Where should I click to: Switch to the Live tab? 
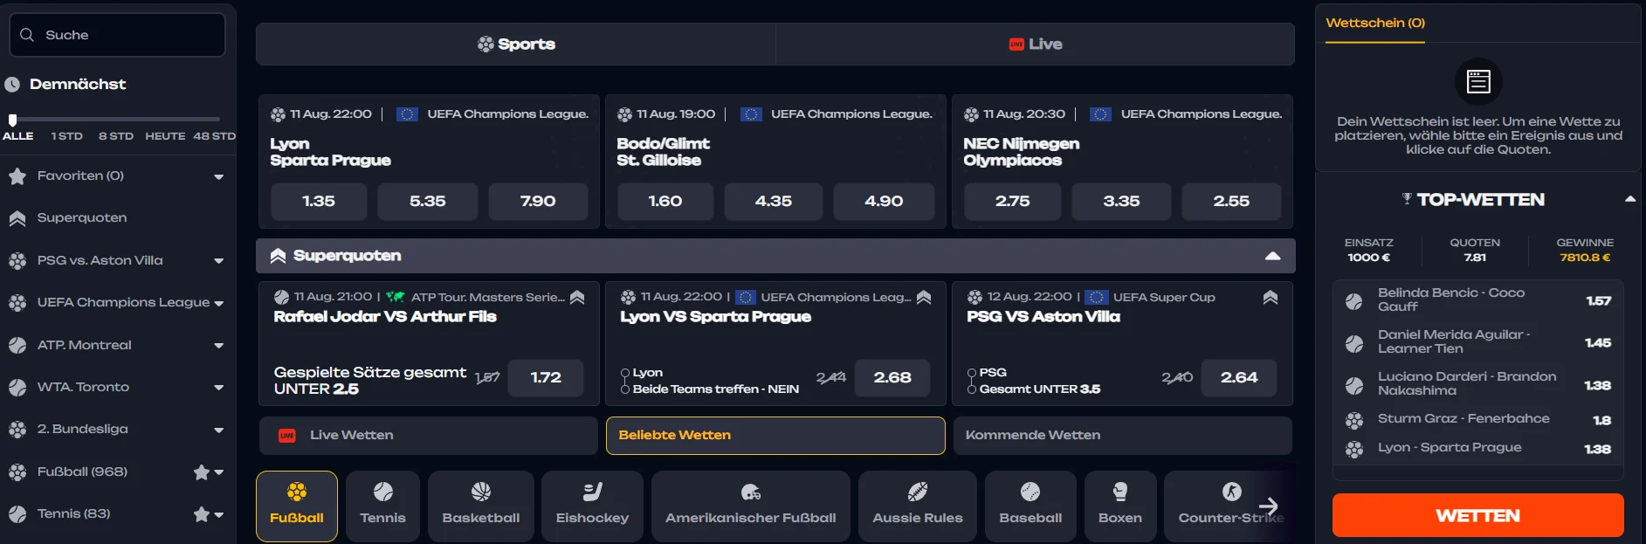[x=1035, y=45]
